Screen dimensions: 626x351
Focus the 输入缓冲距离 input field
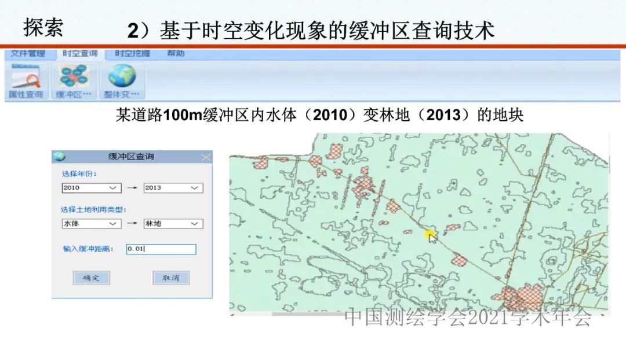coord(161,249)
